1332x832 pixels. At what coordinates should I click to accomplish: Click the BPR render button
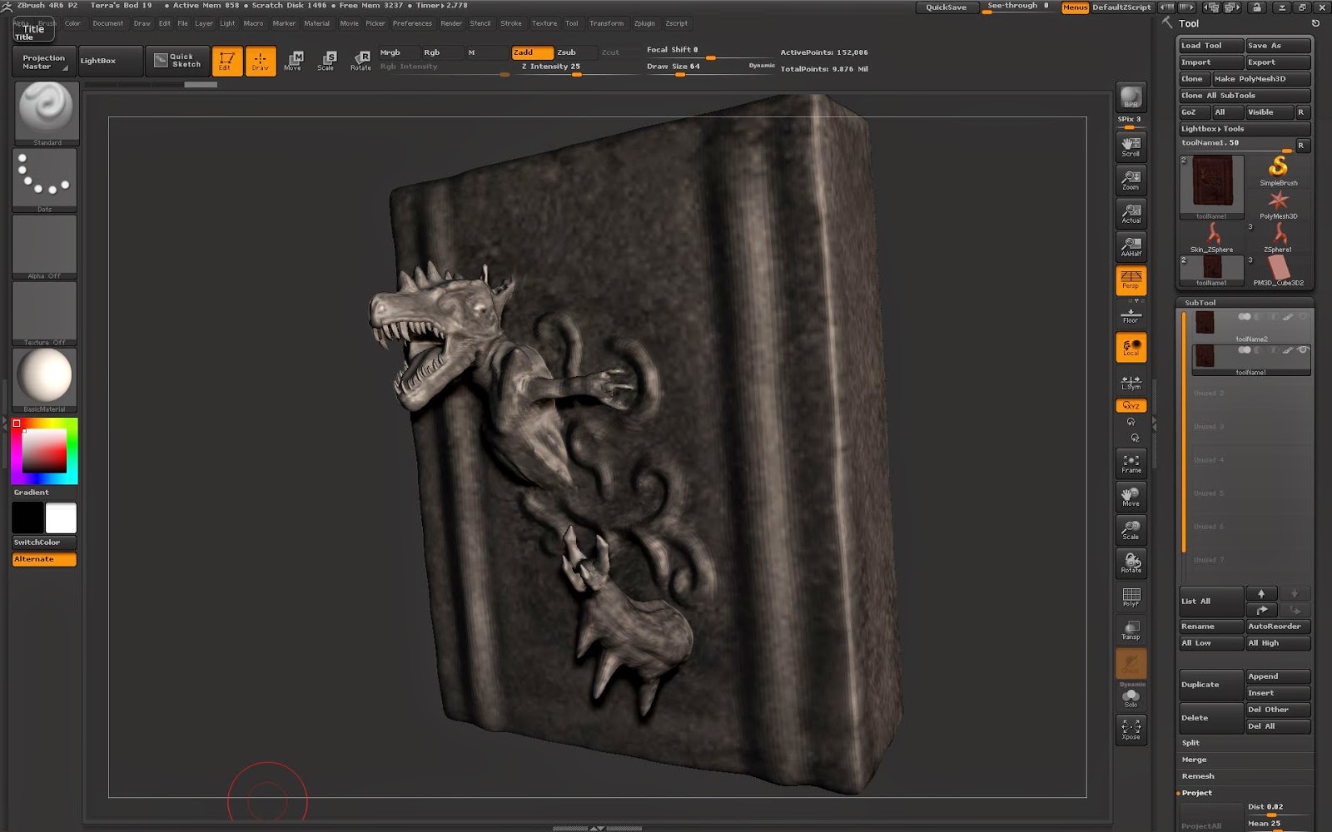(1131, 97)
